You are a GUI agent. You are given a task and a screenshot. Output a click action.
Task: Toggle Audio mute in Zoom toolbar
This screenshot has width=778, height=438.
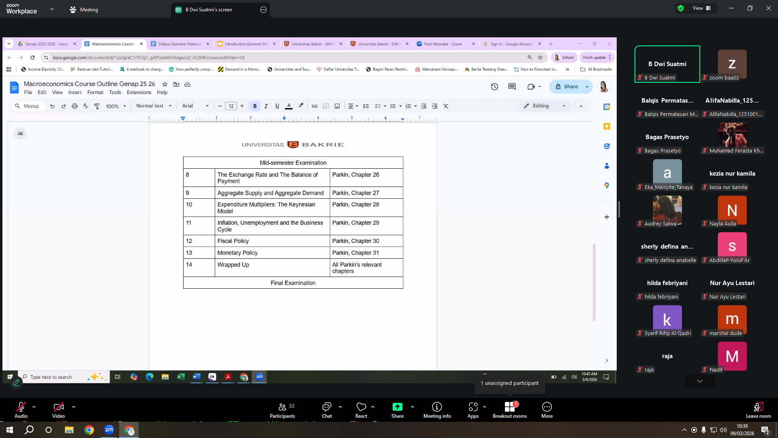click(21, 410)
